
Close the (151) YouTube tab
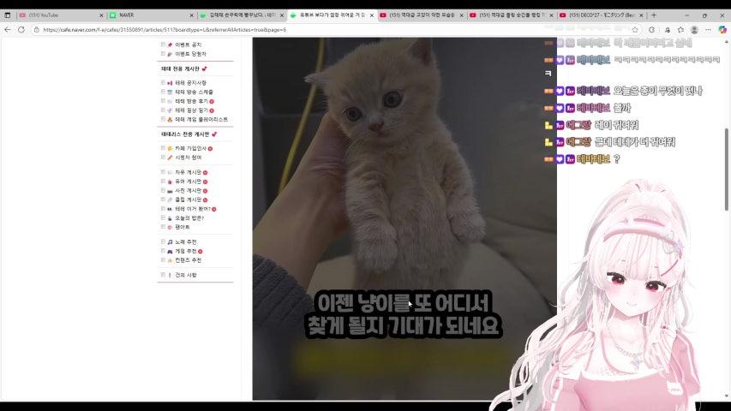tap(101, 15)
